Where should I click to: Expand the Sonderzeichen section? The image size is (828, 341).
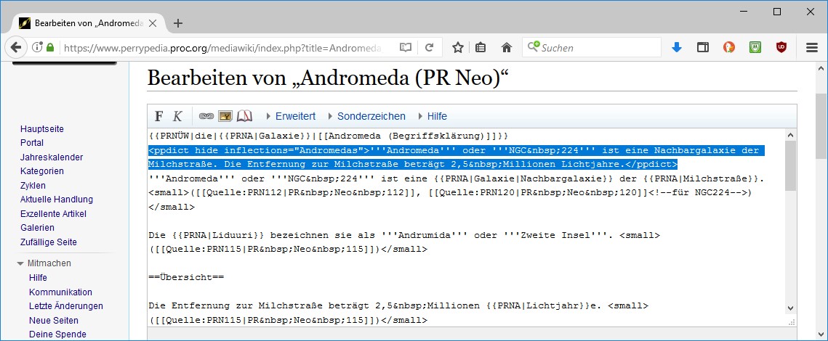366,116
